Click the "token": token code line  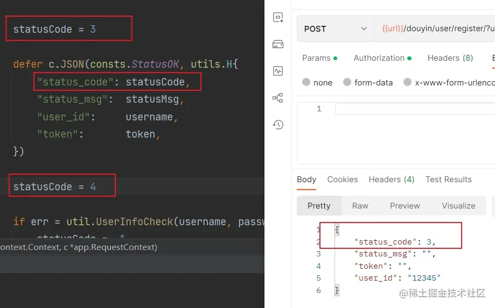99,134
